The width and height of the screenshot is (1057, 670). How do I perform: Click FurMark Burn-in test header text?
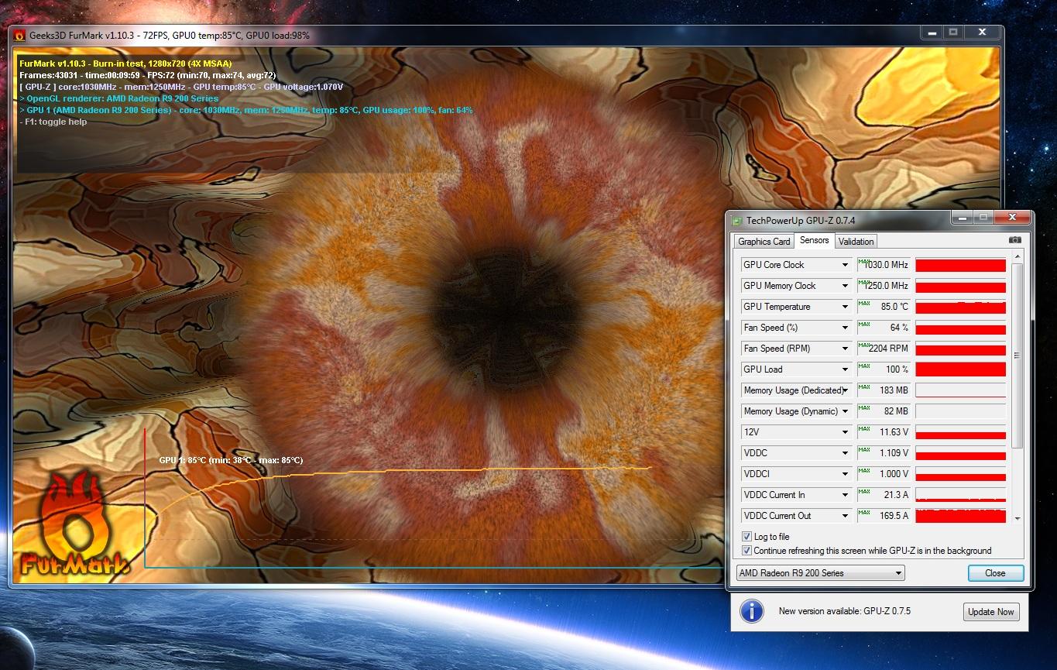pos(125,64)
